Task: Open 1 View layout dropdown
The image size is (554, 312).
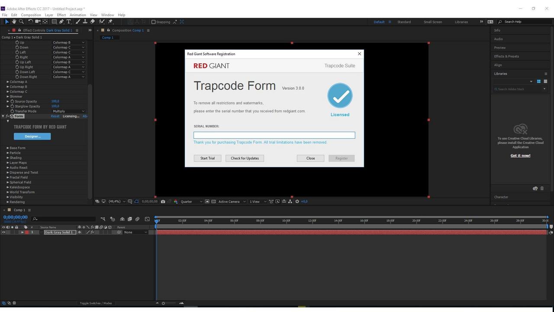Action: click(x=258, y=201)
